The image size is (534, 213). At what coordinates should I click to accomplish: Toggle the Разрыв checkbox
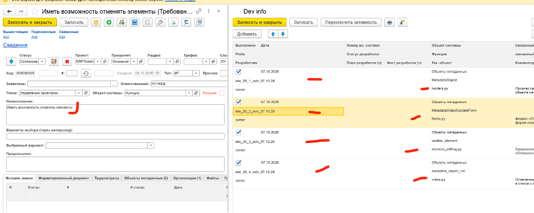point(222,93)
